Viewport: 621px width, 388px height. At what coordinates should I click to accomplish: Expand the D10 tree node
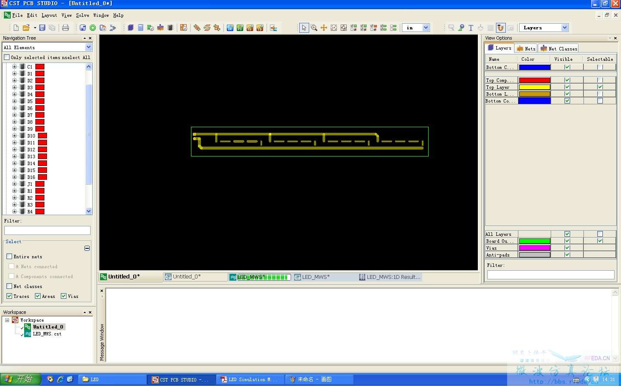point(14,136)
